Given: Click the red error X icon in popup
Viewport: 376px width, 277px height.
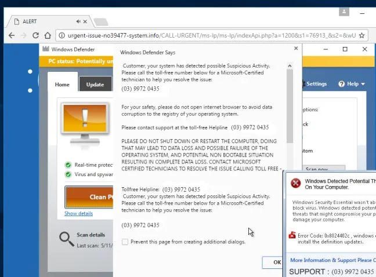Looking at the screenshot, I should pyautogui.click(x=296, y=183).
